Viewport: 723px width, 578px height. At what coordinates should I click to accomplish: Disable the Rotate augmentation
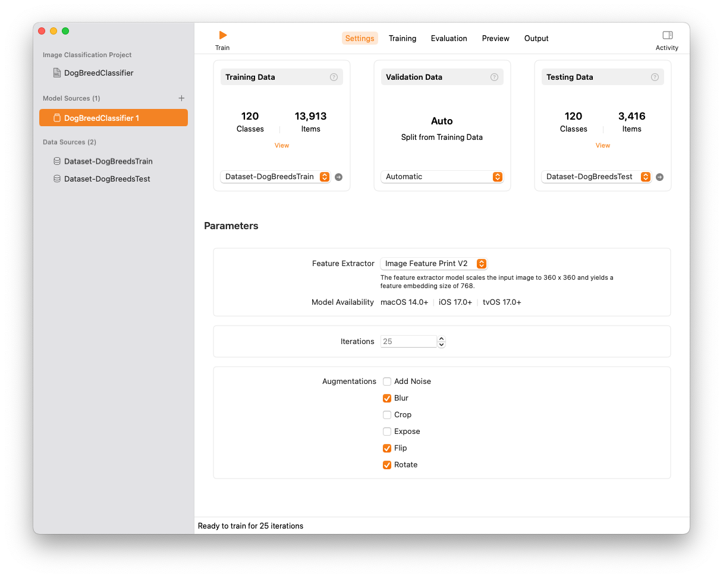[x=387, y=465]
